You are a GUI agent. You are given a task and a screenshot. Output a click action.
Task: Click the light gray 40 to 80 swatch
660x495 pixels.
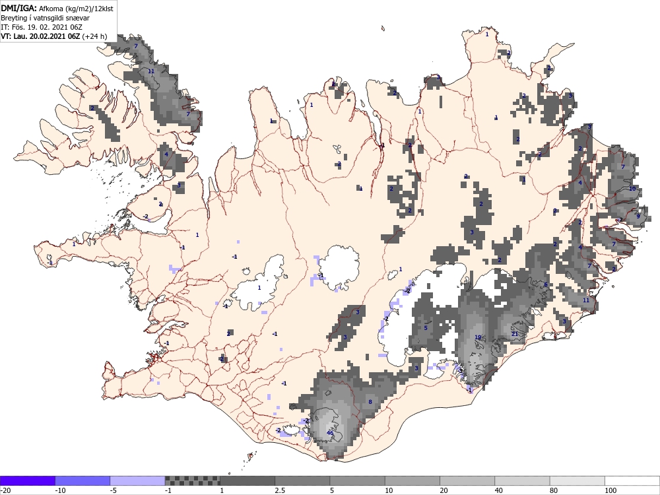[x=522, y=480]
